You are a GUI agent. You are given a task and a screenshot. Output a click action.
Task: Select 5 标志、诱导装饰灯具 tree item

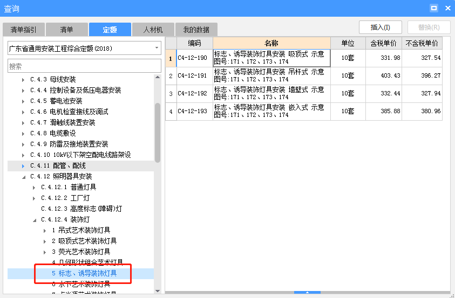tap(84, 273)
